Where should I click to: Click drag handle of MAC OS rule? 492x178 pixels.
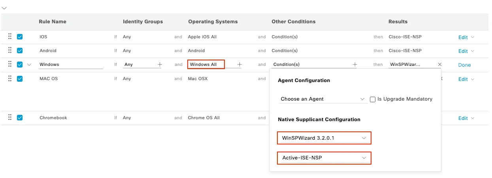(x=10, y=78)
